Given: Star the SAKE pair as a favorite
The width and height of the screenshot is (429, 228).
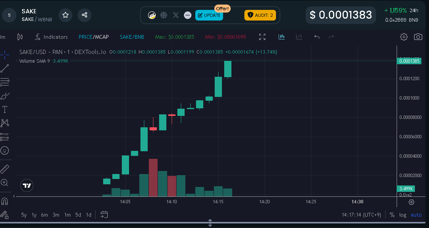Looking at the screenshot, I should click(x=65, y=15).
